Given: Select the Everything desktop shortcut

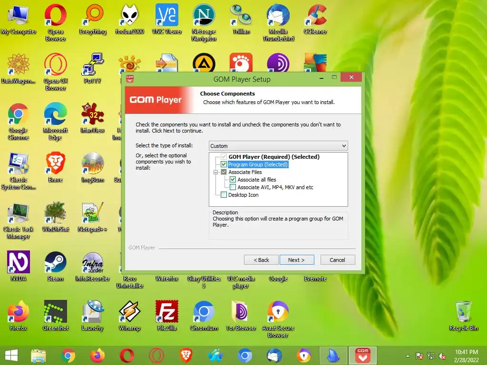Looking at the screenshot, I should (93, 19).
